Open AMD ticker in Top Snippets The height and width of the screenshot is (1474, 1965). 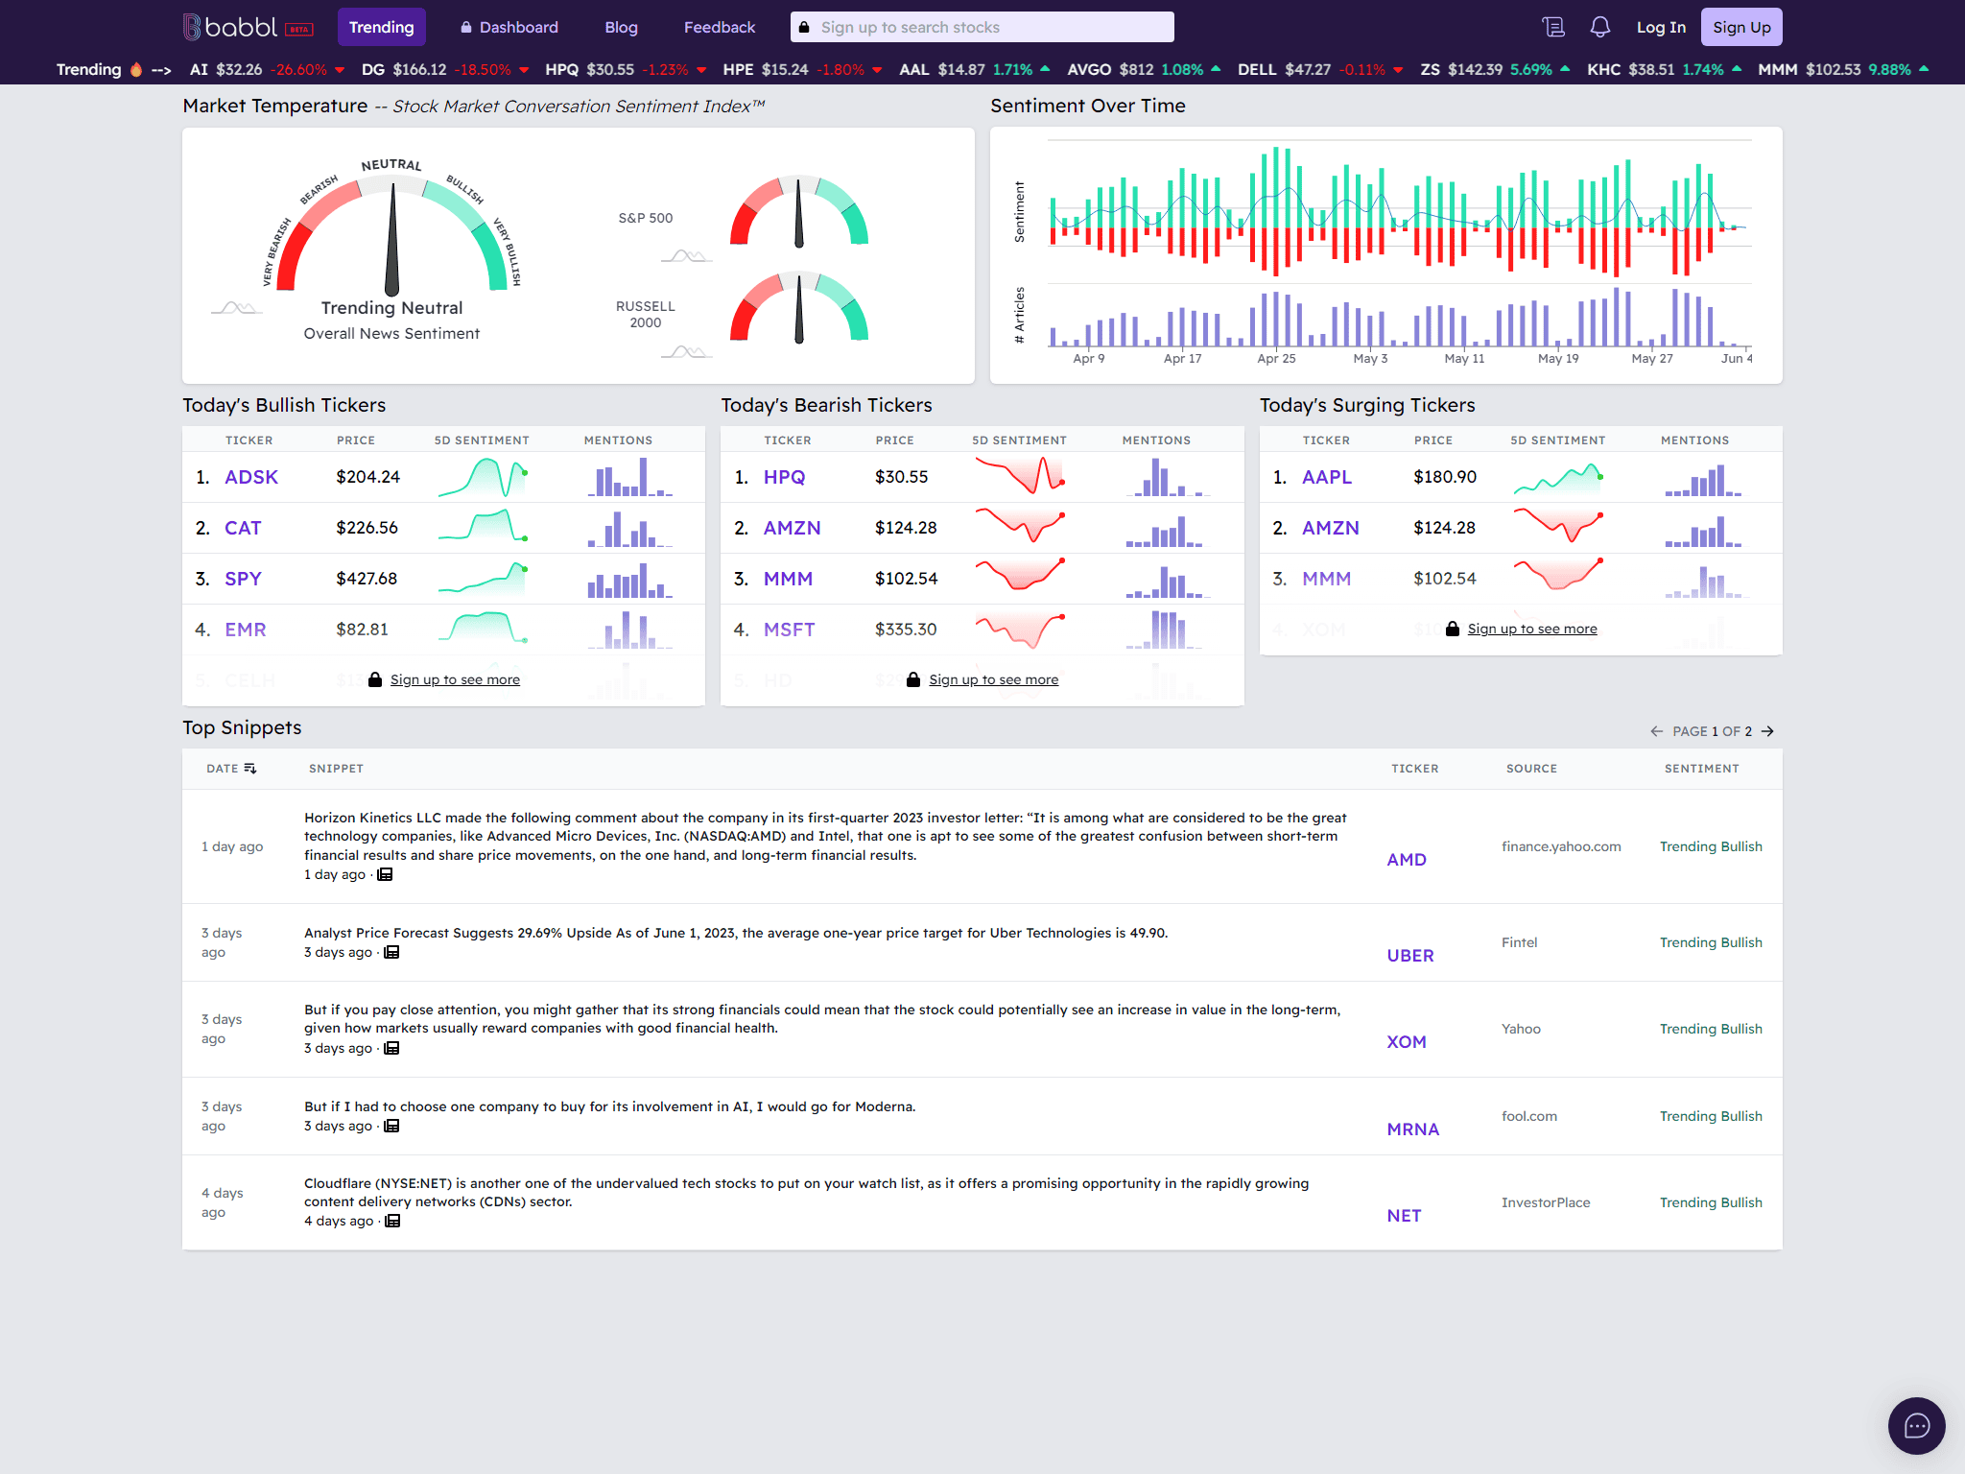(1407, 860)
